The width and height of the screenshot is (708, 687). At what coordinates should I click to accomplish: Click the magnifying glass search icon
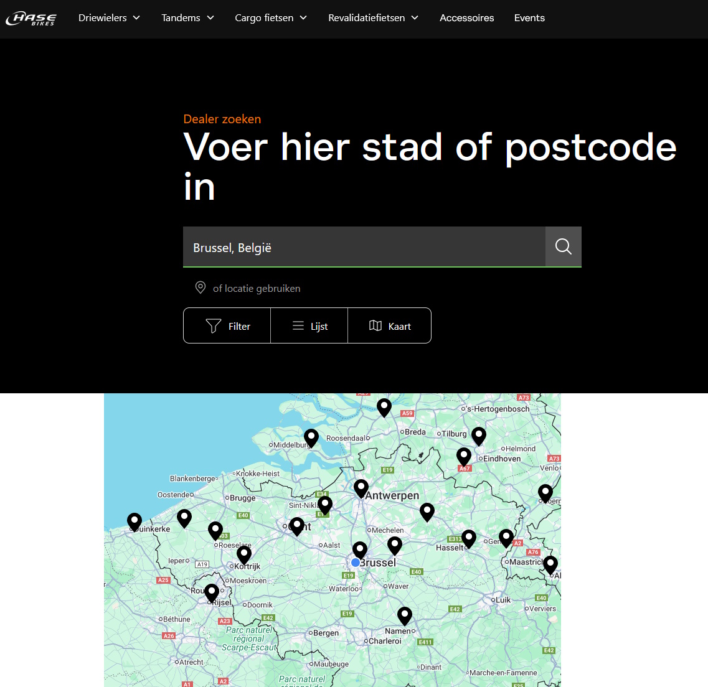tap(563, 246)
